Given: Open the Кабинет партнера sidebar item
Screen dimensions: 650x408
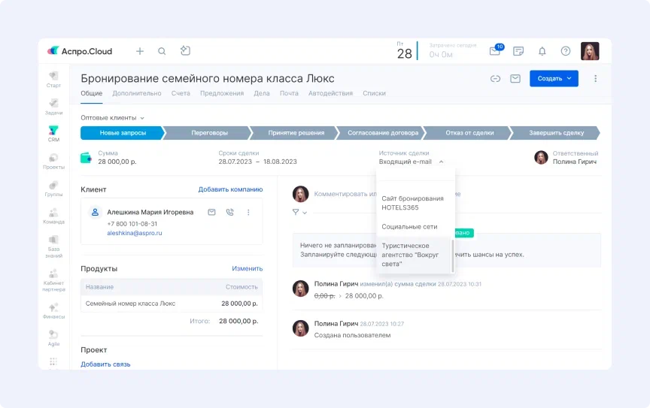Looking at the screenshot, I should click(53, 281).
